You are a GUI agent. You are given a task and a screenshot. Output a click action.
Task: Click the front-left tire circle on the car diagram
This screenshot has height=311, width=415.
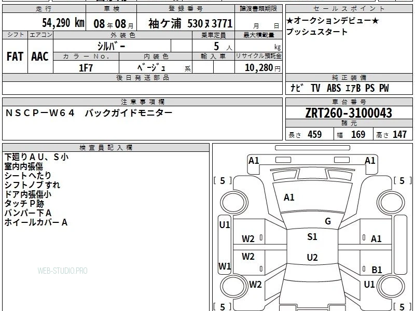(234, 203)
